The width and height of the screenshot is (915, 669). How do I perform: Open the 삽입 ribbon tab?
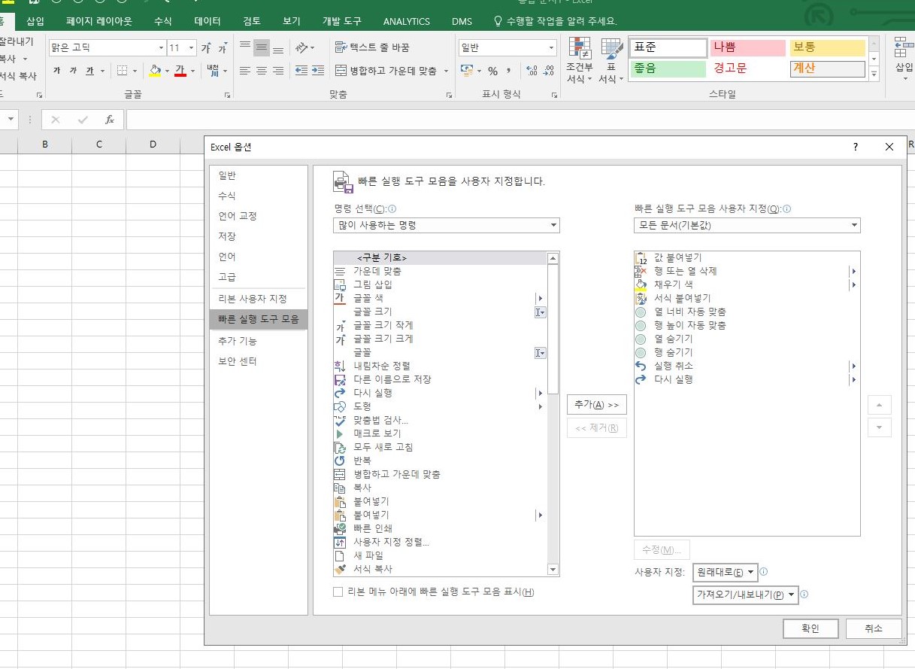point(35,21)
